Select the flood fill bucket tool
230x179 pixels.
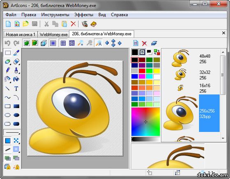coord(16,79)
